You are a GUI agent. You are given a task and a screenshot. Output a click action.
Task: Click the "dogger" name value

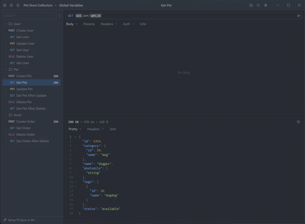pos(104,164)
